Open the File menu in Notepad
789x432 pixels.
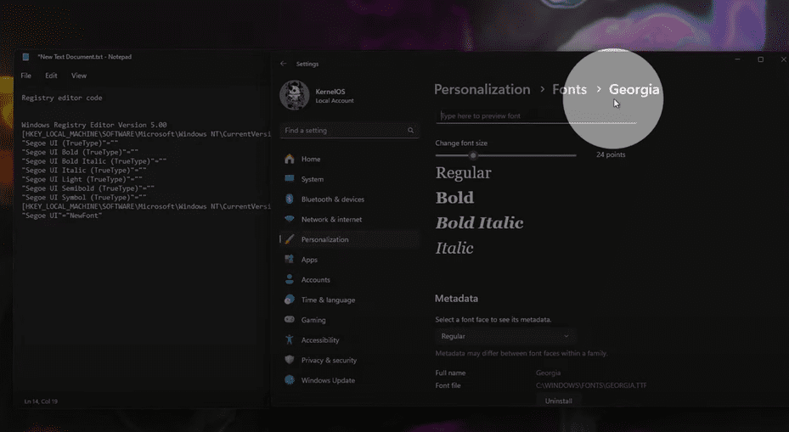(x=26, y=76)
